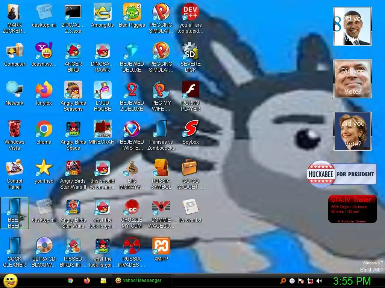Open the Windows Vista recycle bin icon
The width and height of the screenshot is (385, 288).
click(x=14, y=135)
